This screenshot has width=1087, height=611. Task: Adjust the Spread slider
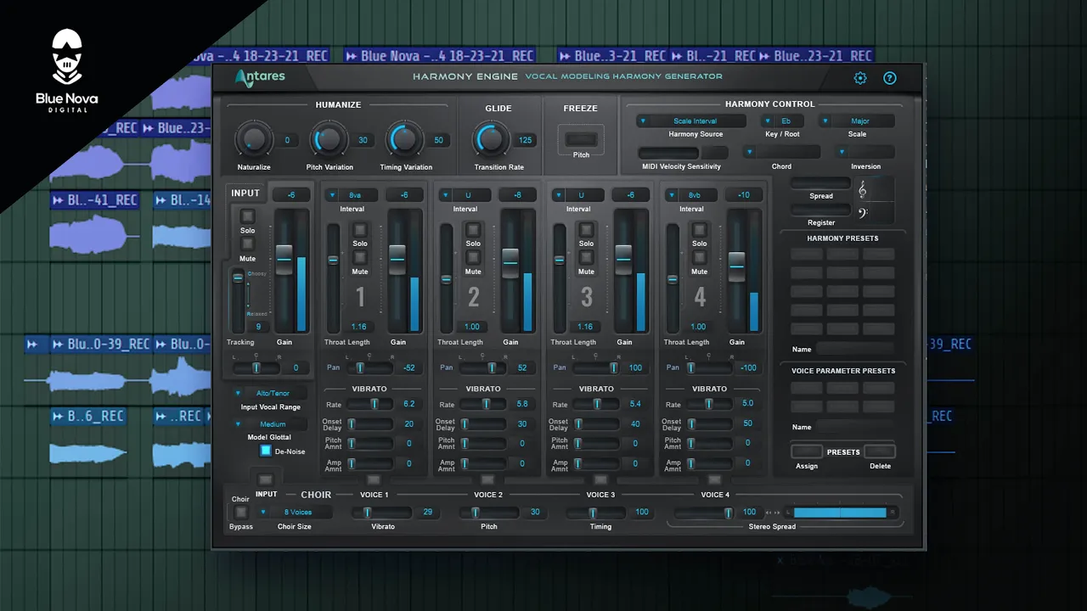click(x=820, y=183)
